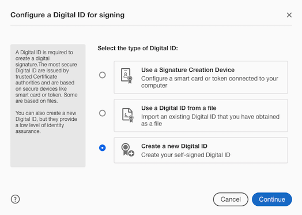The width and height of the screenshot is (302, 215).
Task: Choose the Digital ID from a file radio button
Action: 102,113
